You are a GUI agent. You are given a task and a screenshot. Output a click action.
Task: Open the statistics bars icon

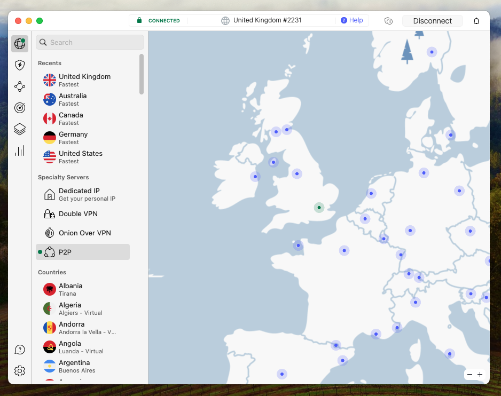coord(20,151)
